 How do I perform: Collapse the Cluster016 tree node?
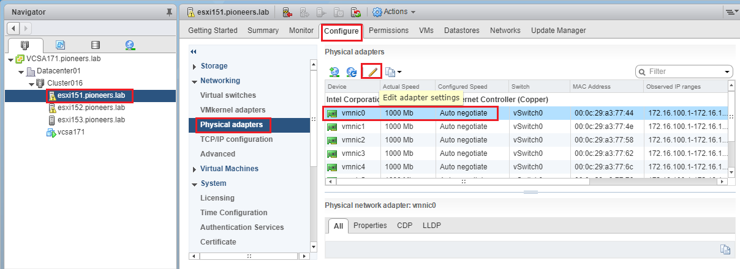pyautogui.click(x=32, y=83)
